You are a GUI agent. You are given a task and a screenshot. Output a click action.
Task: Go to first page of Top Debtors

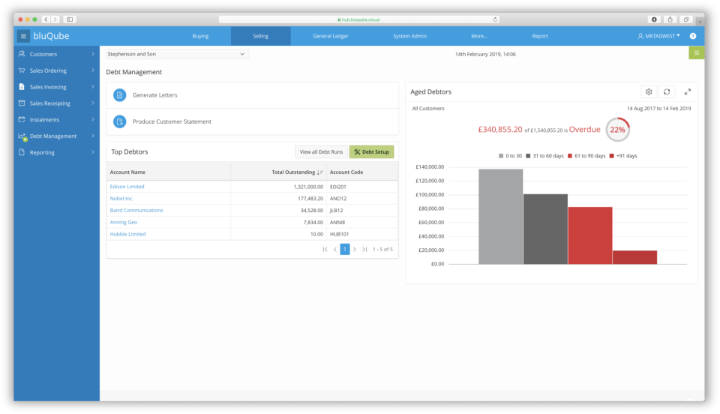pos(325,249)
